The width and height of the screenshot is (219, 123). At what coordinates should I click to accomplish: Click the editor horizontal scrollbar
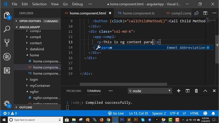(x=123, y=84)
